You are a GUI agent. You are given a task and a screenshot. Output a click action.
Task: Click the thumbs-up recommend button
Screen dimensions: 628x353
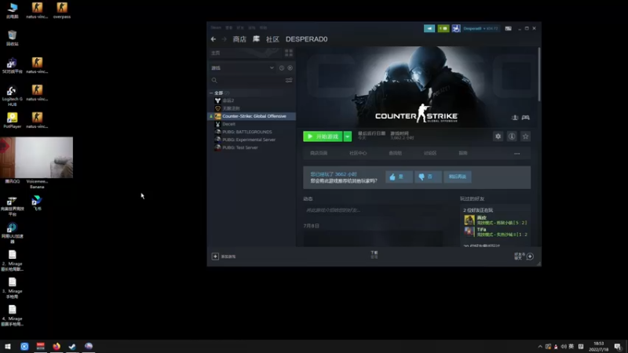[399, 177]
